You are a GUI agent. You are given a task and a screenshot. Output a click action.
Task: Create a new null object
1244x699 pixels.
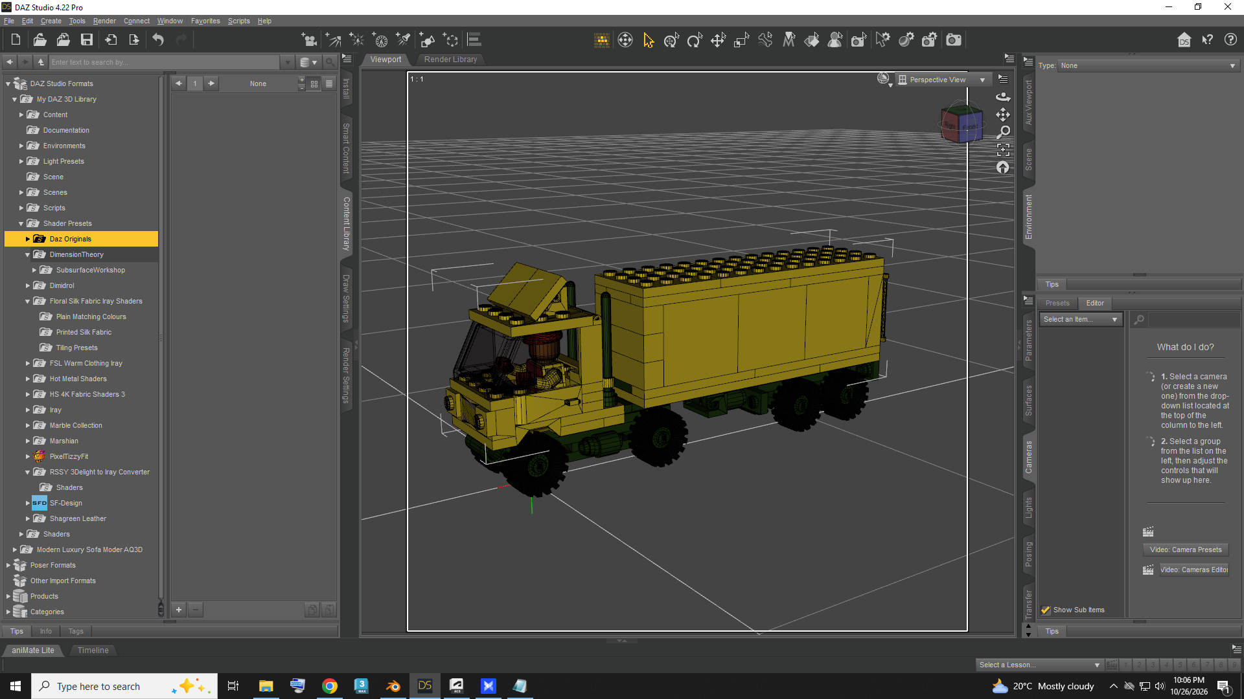[x=450, y=40]
